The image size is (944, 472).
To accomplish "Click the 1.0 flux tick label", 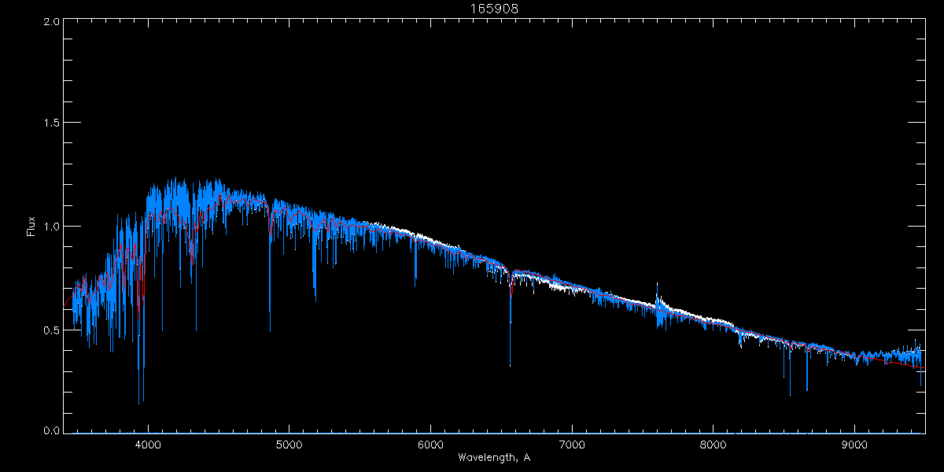I will pyautogui.click(x=50, y=227).
